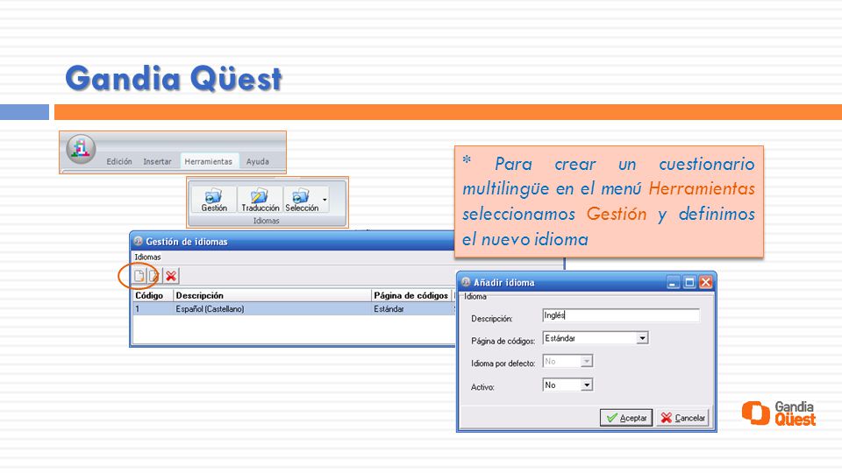Maximize the Añadir idioma dialog
The width and height of the screenshot is (842, 473).
pyautogui.click(x=689, y=283)
